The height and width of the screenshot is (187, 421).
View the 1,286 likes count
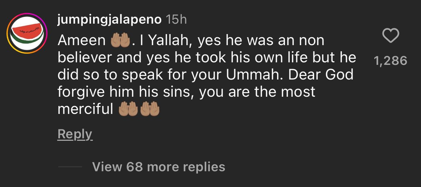[x=390, y=61]
